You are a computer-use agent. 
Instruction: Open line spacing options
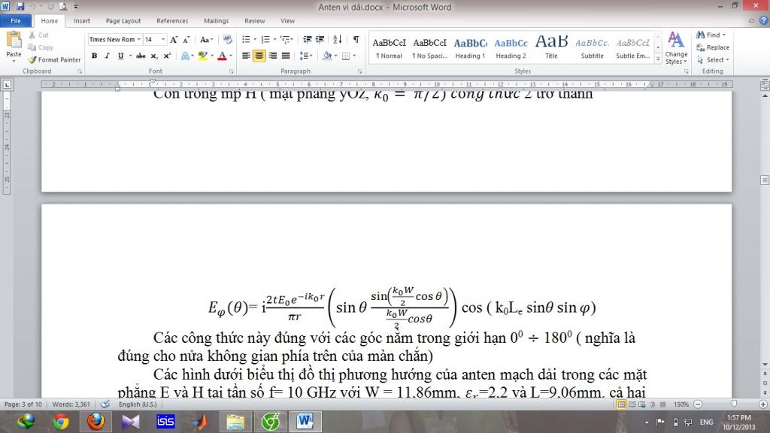[x=306, y=56]
